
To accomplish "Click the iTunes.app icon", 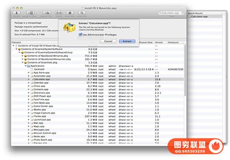I will [x=32, y=116].
